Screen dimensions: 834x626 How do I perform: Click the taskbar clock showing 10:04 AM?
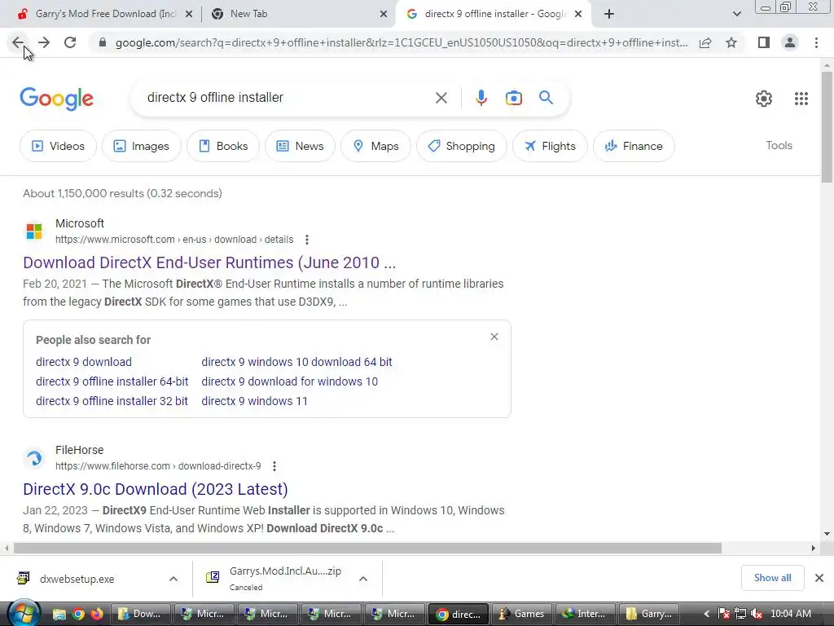[790, 614]
